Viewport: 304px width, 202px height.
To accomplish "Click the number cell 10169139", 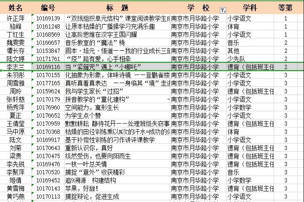I will (x=48, y=18).
